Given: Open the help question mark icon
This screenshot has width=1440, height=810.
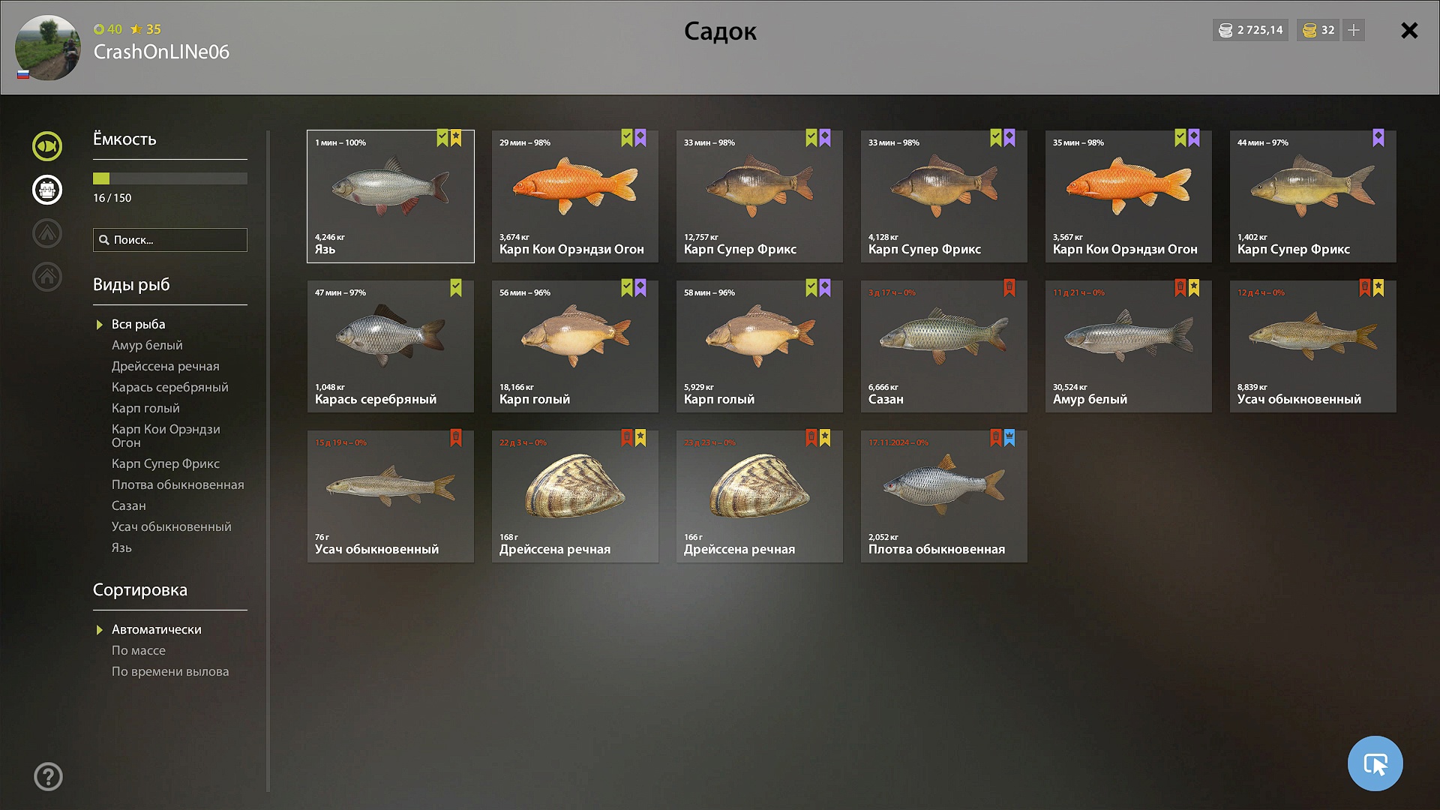Looking at the screenshot, I should [48, 776].
